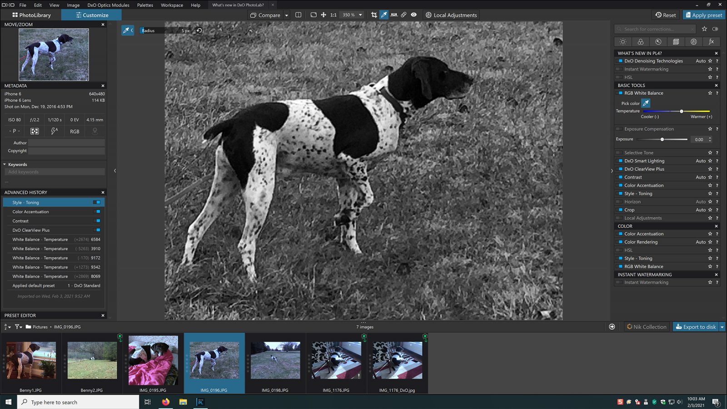Click the filter funnel icon in the filmstrip bar

coord(18,327)
